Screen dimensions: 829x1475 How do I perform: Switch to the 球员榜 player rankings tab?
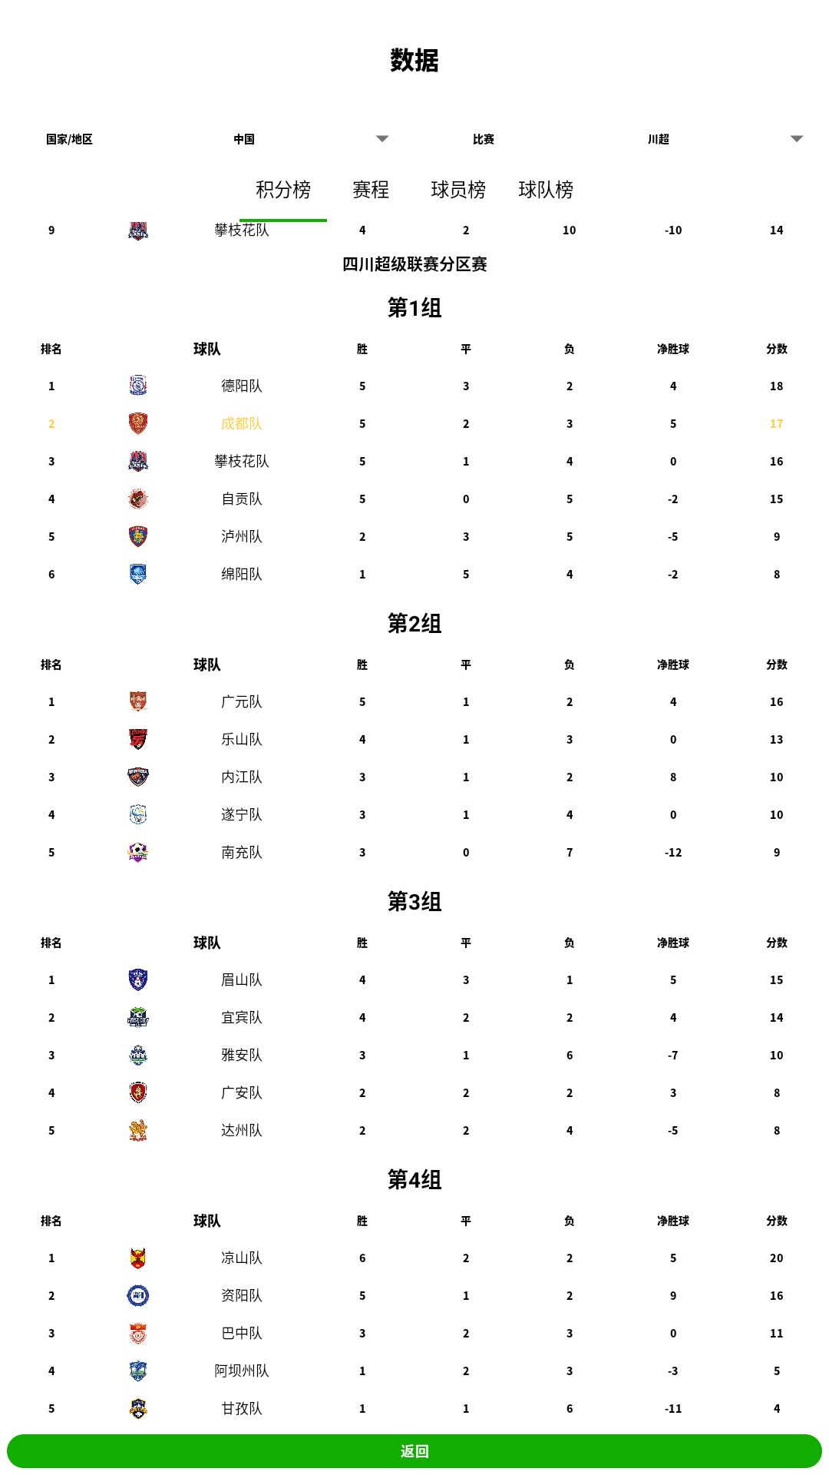coord(458,190)
